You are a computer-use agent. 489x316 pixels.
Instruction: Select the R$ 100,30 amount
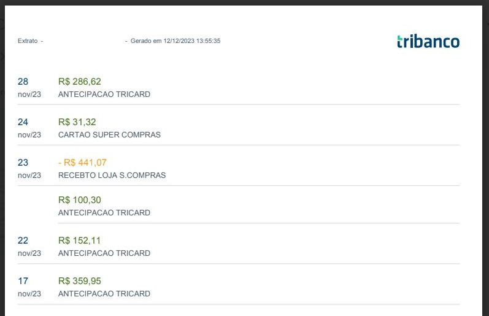[79, 199]
